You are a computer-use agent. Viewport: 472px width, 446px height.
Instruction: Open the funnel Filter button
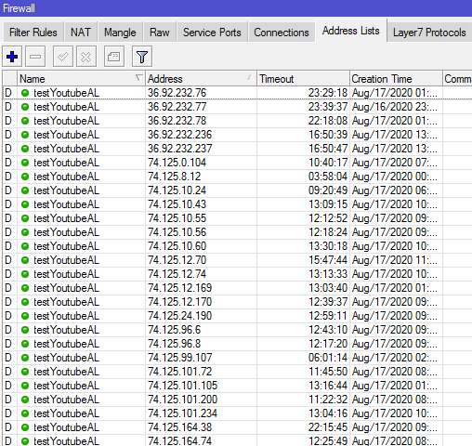(x=142, y=57)
